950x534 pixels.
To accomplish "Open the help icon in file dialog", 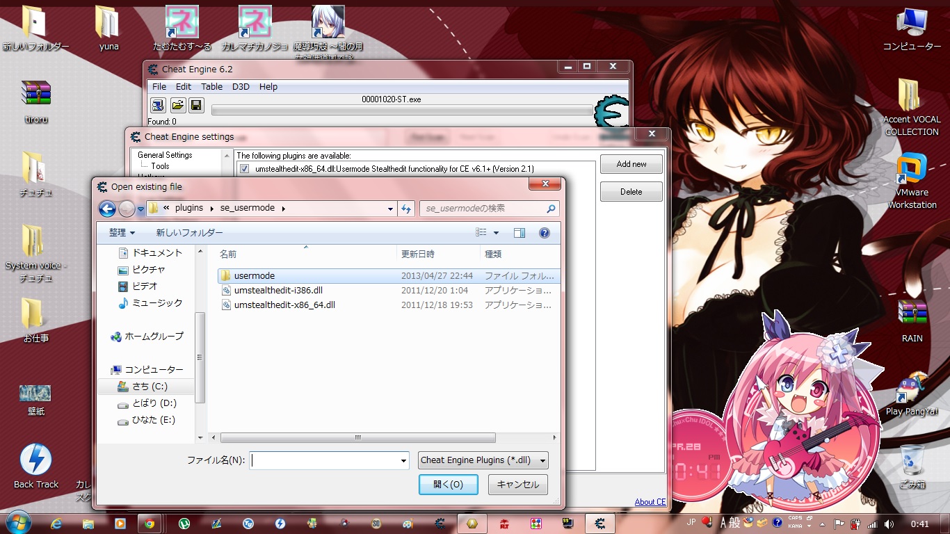I will pyautogui.click(x=545, y=233).
